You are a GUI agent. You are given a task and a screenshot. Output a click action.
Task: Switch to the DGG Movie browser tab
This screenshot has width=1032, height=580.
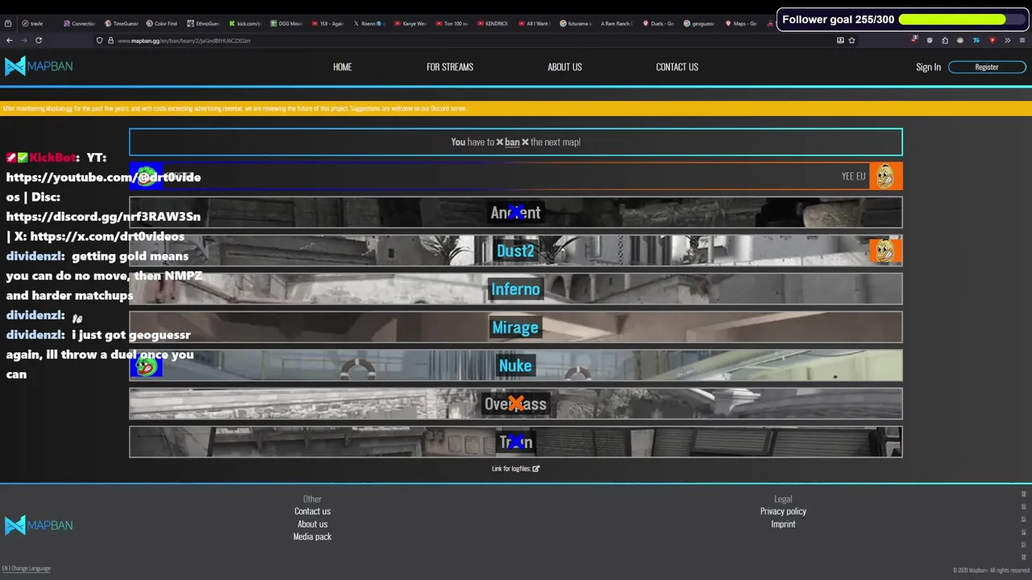pos(287,23)
